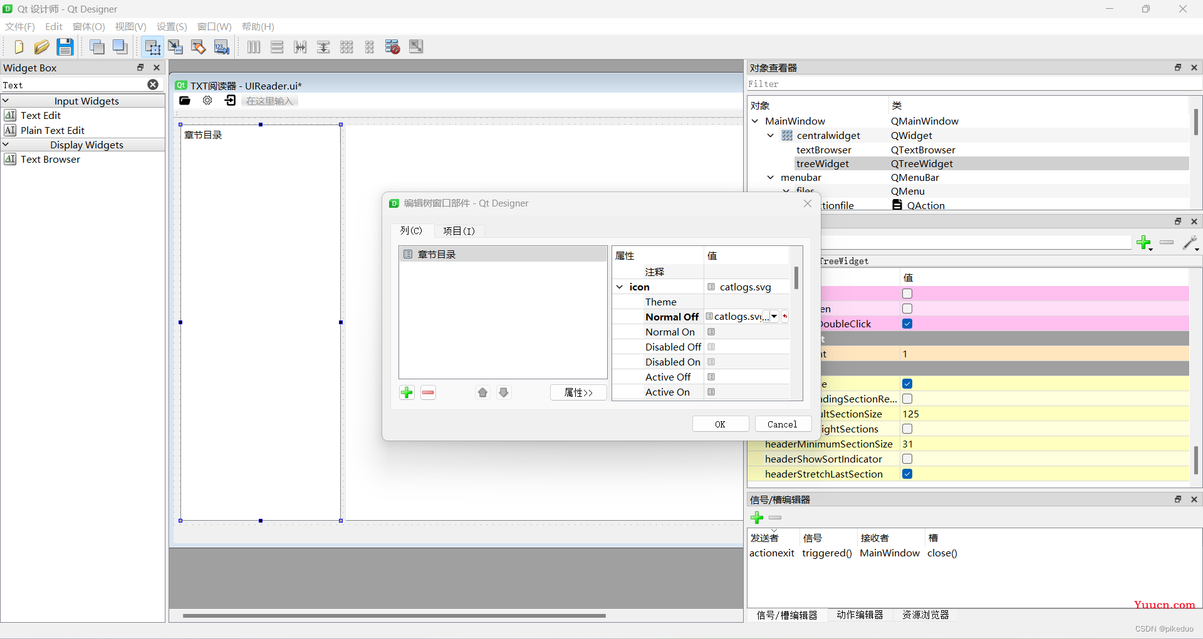
Task: Toggle the checked box above dingSectionRe...
Action: tap(907, 384)
